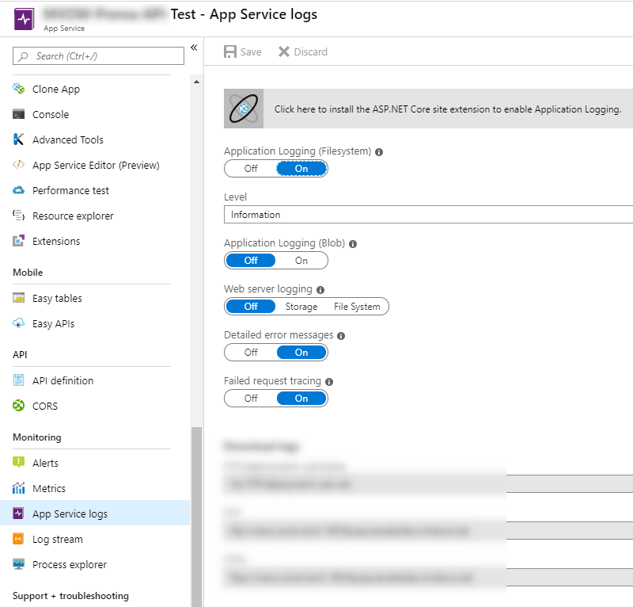Click the Save floppy disk icon
633x607 pixels.
230,52
